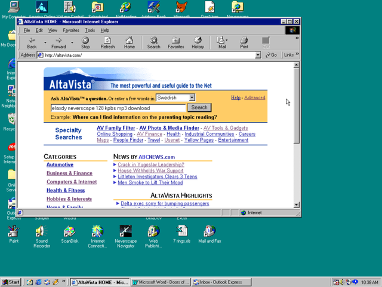Open Delta exec sorry for bumping passengers
Viewport: 382px width, 287px height.
[165, 203]
